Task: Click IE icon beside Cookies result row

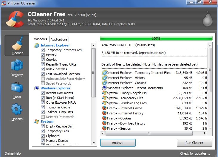Action: coord(104,83)
